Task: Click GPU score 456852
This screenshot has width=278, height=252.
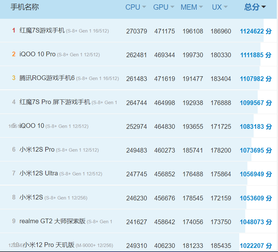Action: pos(165,174)
